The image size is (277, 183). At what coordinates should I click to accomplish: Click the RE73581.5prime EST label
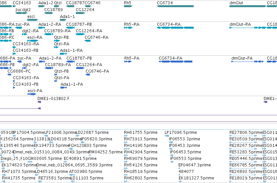point(55,178)
